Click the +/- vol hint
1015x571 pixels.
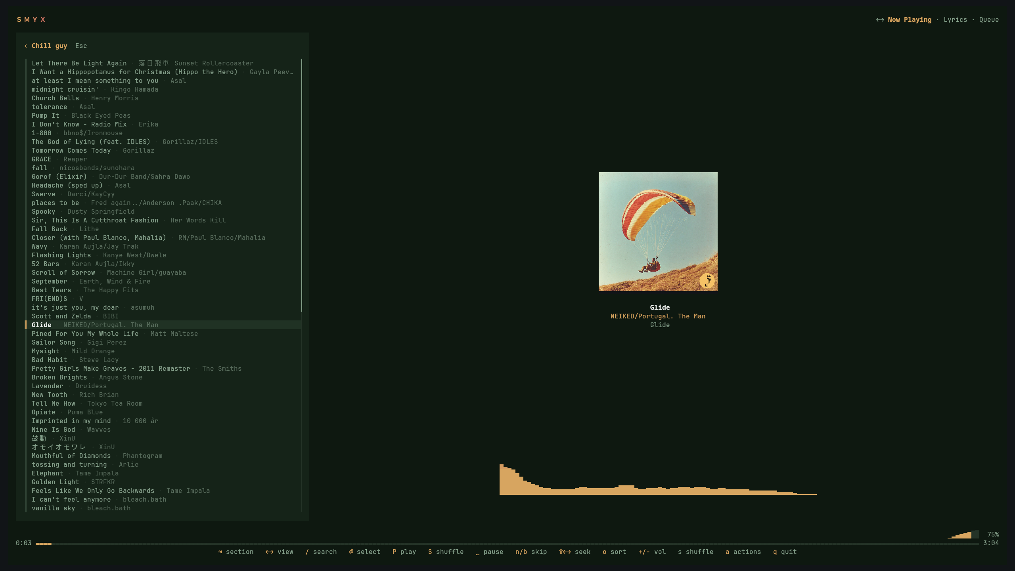click(652, 552)
